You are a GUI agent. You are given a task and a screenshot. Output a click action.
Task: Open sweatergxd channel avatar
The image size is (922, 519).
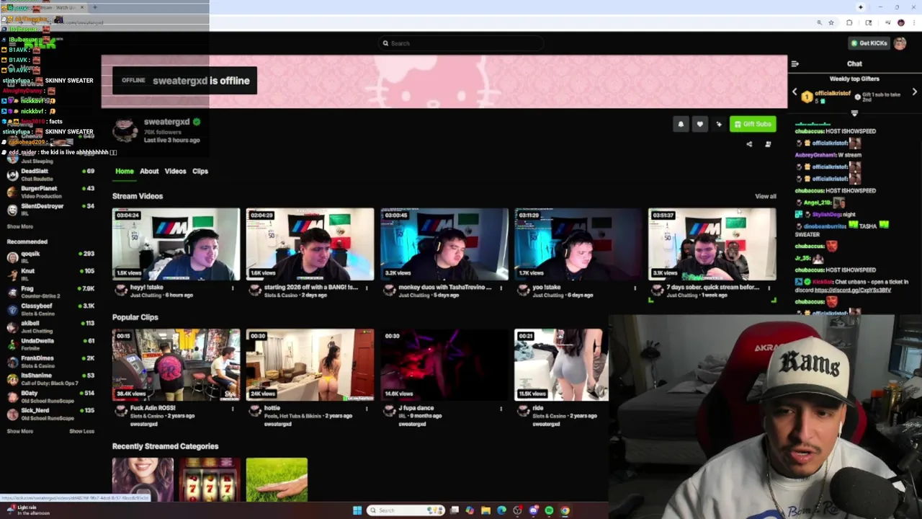(x=125, y=130)
